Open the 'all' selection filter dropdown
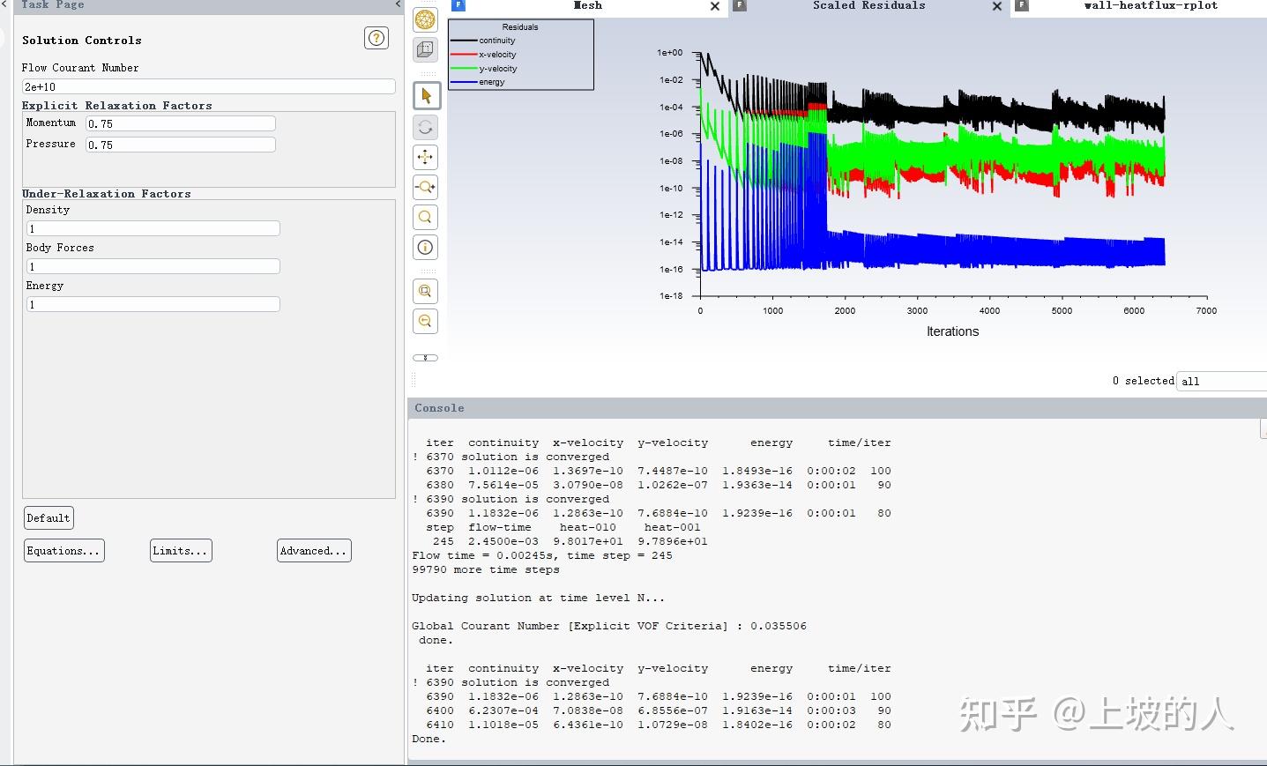Image resolution: width=1267 pixels, height=766 pixels. click(x=1222, y=381)
